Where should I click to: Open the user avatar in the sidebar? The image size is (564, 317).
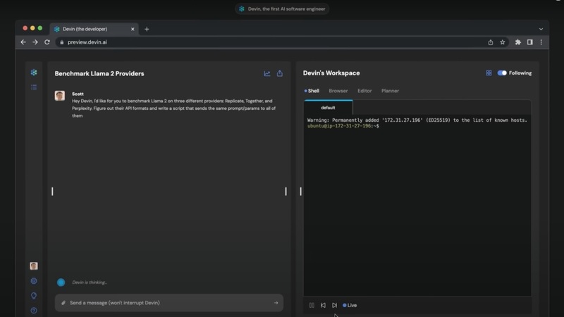34,266
